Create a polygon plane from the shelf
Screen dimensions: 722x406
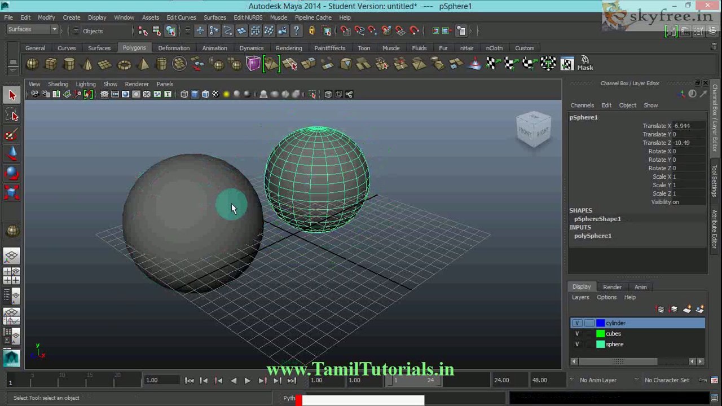[x=105, y=64]
